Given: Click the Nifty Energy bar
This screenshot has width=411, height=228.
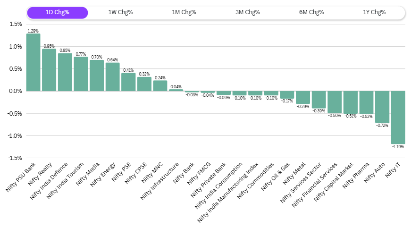Looking at the screenshot, I should pyautogui.click(x=112, y=77).
